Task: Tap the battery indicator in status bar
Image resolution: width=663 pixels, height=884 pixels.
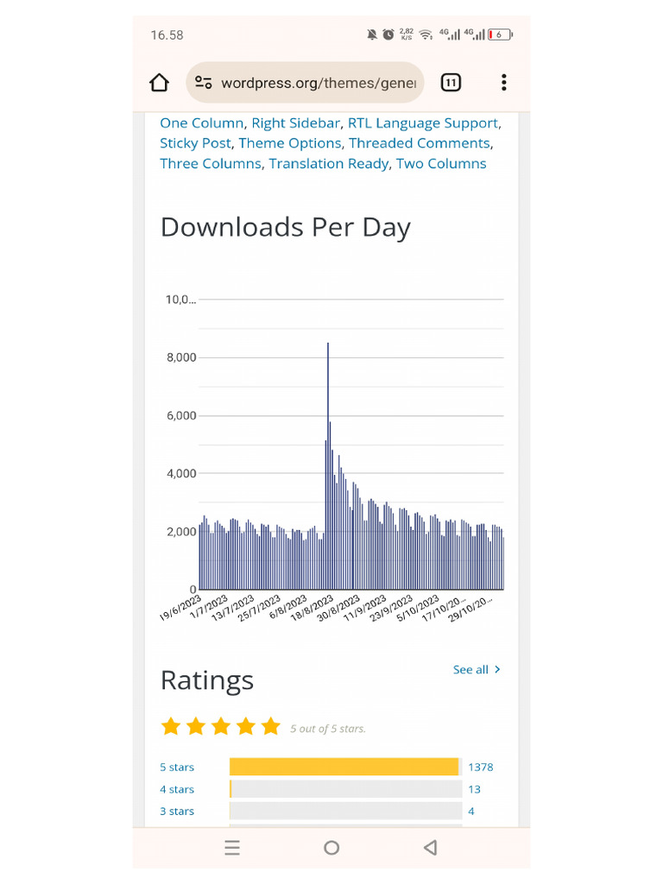Action: 499,35
